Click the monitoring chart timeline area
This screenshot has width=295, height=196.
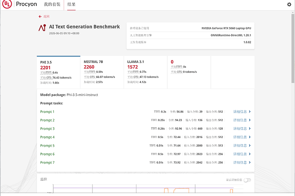pos(143,188)
